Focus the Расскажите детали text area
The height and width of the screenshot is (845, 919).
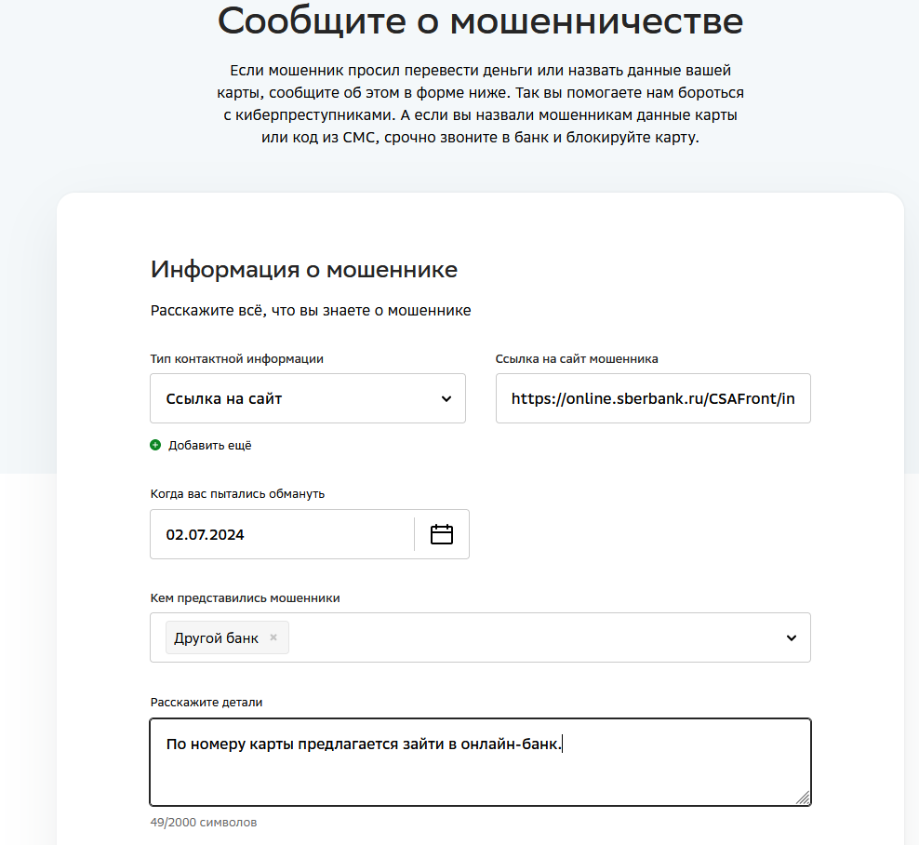click(481, 762)
